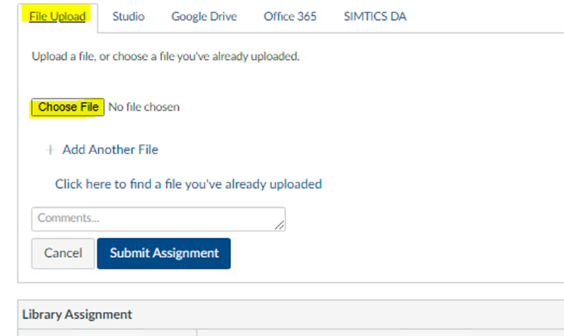The width and height of the screenshot is (564, 336).
Task: Open the already uploaded files link
Action: 188,185
